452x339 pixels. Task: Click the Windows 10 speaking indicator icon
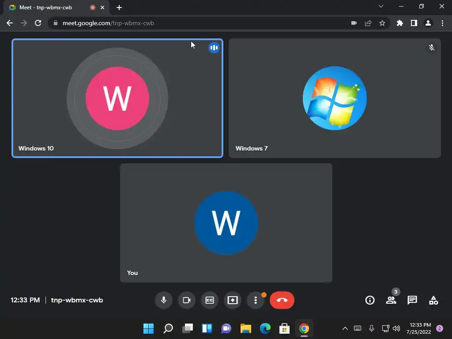click(x=214, y=48)
